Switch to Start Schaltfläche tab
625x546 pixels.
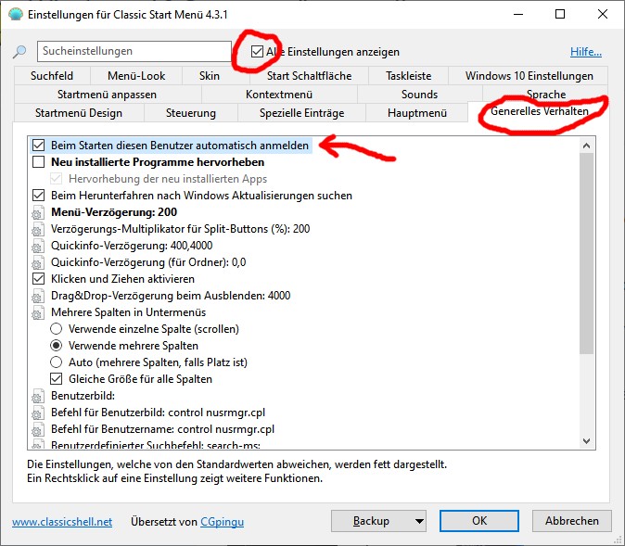310,76
